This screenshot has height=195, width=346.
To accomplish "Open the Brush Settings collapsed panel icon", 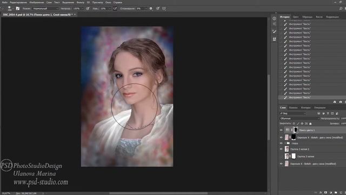I will click(x=274, y=31).
